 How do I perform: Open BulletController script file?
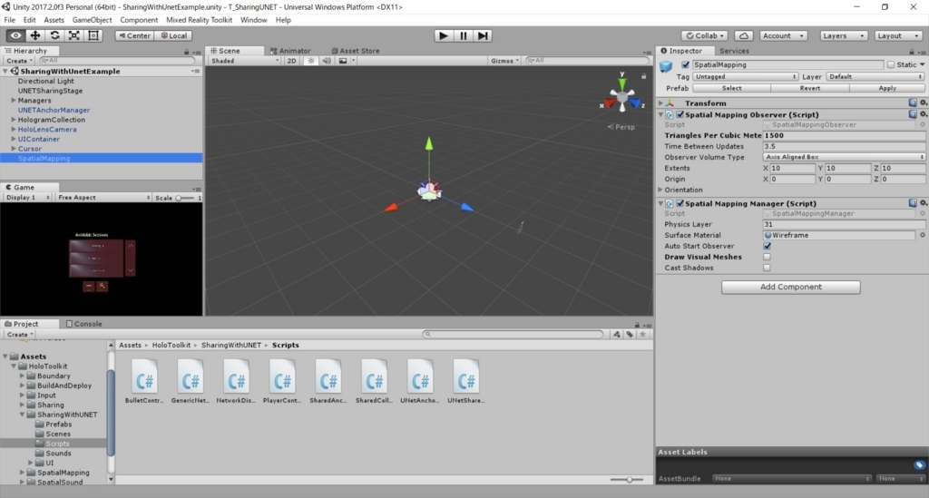click(x=144, y=381)
